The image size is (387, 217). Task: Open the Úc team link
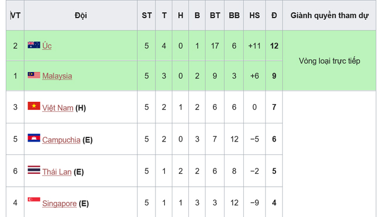tap(47, 46)
